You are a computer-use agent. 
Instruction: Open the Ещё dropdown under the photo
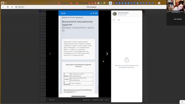click(x=107, y=100)
